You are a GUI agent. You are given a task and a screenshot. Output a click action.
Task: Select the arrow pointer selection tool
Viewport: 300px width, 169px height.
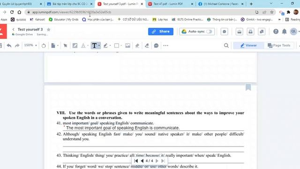[x=66, y=46]
